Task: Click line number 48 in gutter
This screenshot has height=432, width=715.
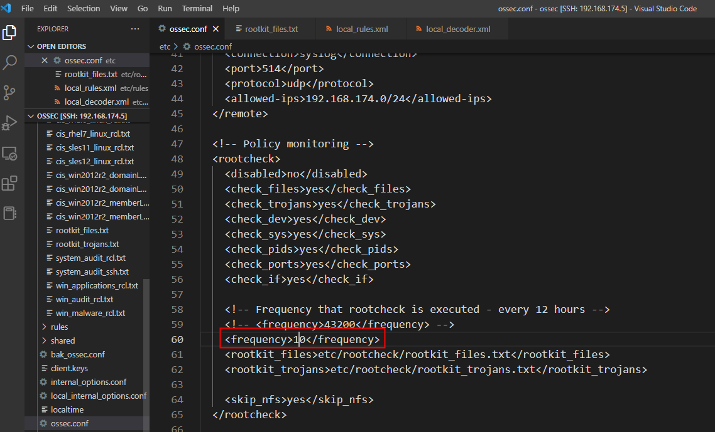Action: pos(177,159)
